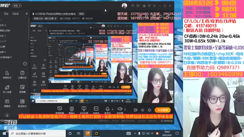
Task: Click the Sogou input method tray icon
Action: (157, 133)
